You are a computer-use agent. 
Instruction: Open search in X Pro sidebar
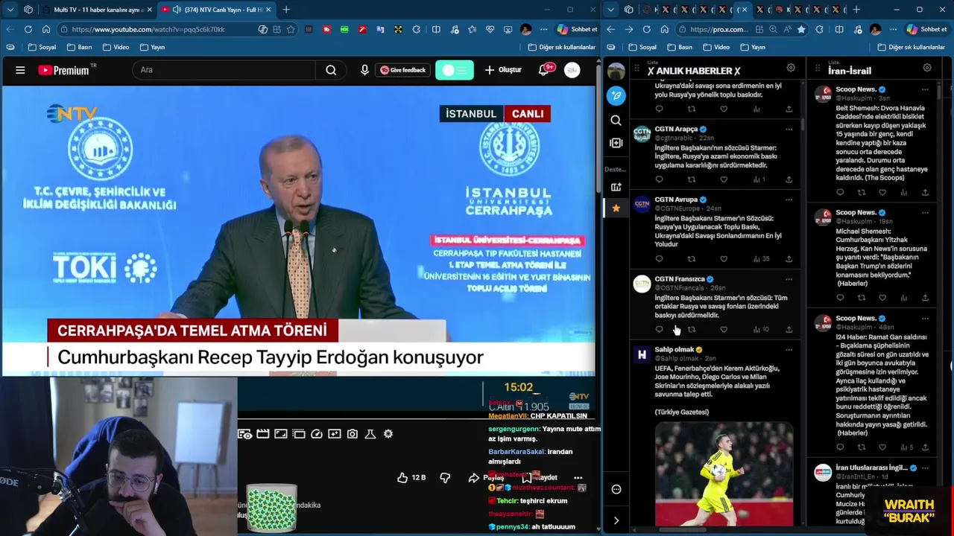(x=616, y=120)
